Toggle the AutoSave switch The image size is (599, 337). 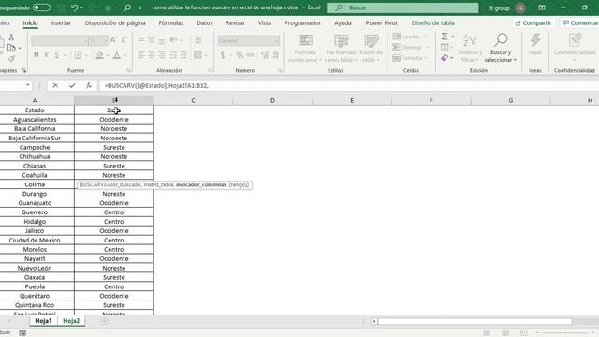click(41, 7)
